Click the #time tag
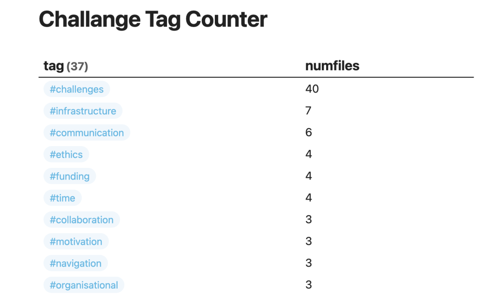This screenshot has width=495, height=296. tap(62, 198)
